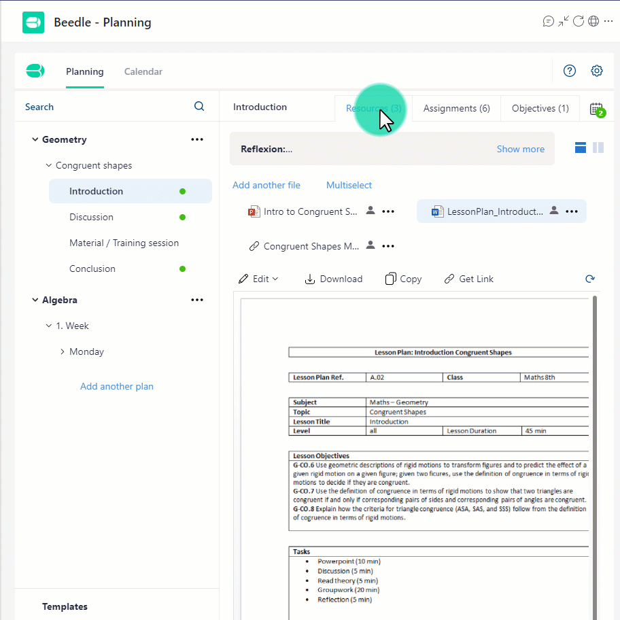620x620 pixels.
Task: Open the globe website icon
Action: click(x=593, y=21)
